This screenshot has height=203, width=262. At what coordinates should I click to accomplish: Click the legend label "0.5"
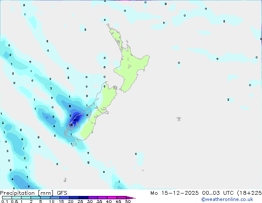tap(14, 201)
